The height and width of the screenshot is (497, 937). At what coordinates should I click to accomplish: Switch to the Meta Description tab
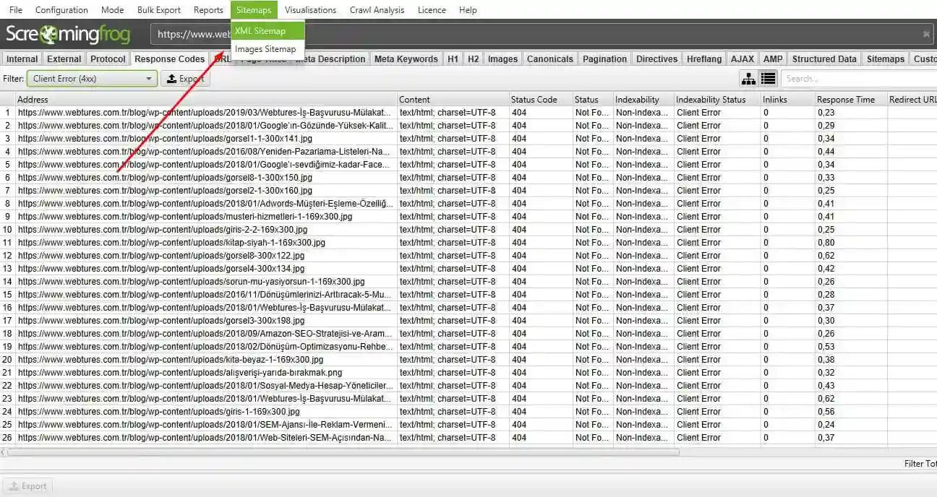pos(331,59)
